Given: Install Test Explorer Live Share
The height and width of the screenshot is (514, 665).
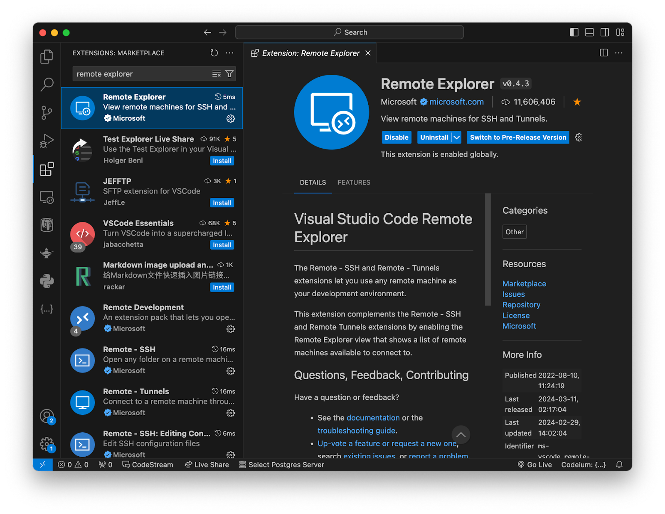Looking at the screenshot, I should 222,161.
